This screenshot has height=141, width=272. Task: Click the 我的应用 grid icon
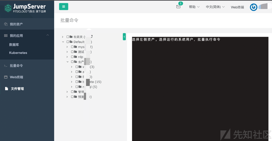pos(6,35)
